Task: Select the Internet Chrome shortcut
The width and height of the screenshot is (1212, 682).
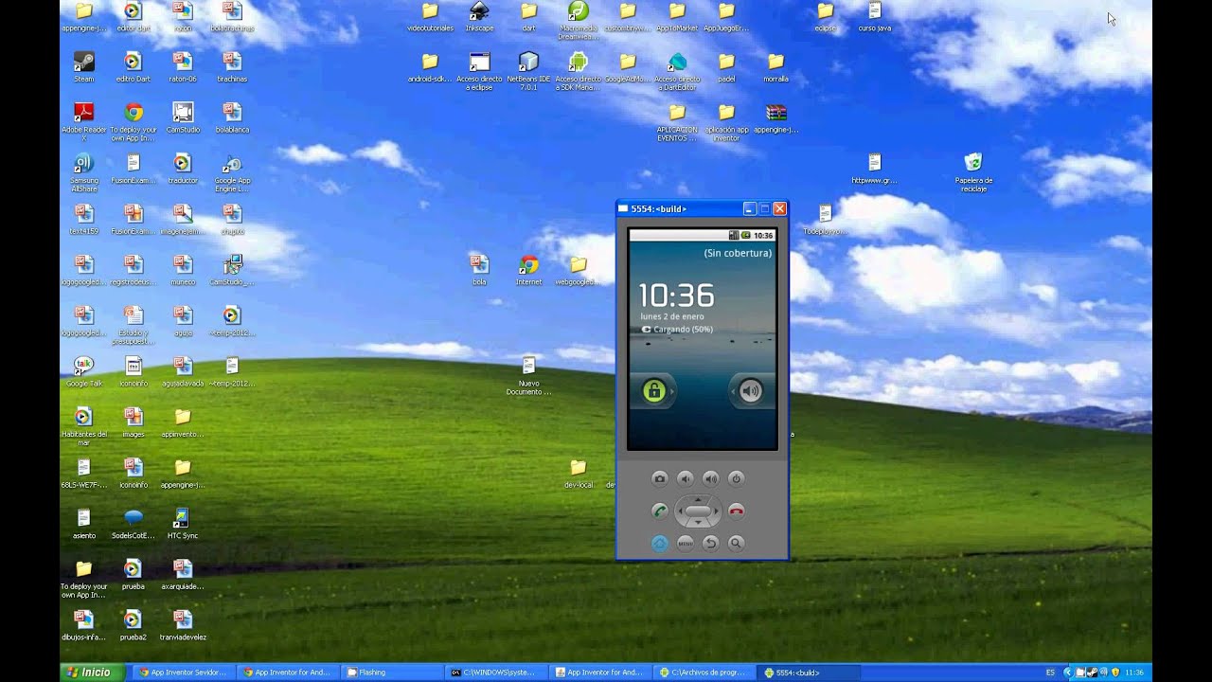Action: (528, 270)
